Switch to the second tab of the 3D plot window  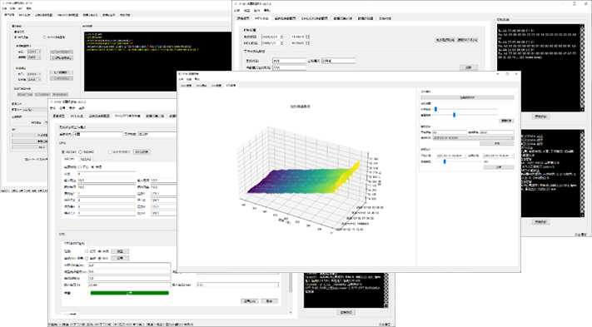201,86
